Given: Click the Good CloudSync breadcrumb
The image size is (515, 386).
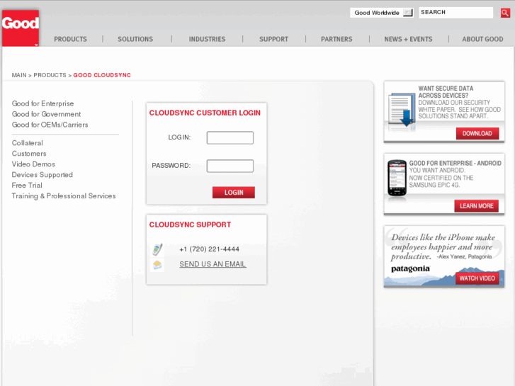Looking at the screenshot, I should click(102, 75).
